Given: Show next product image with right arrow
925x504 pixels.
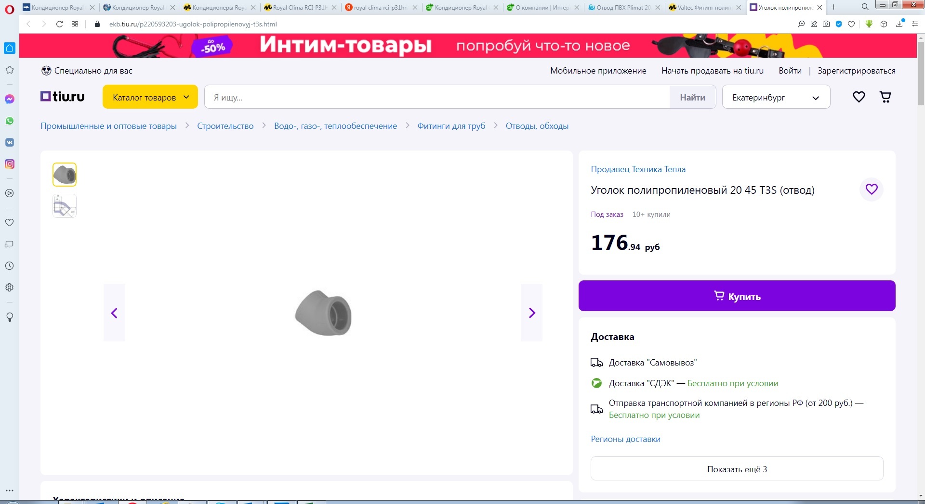Looking at the screenshot, I should coord(531,313).
